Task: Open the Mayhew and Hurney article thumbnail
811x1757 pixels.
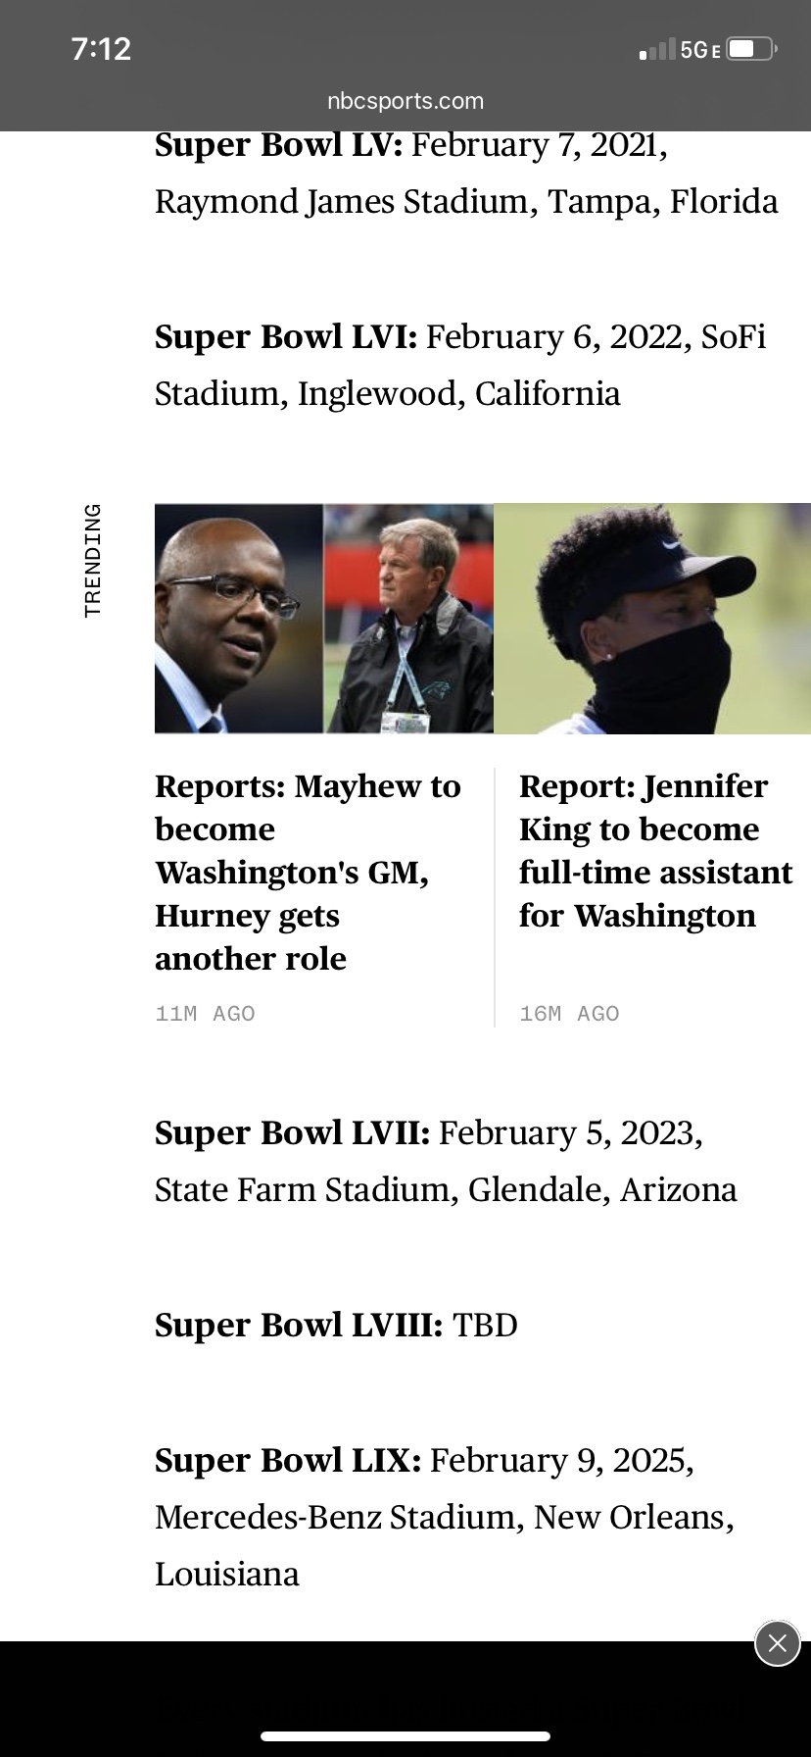Action: [323, 619]
